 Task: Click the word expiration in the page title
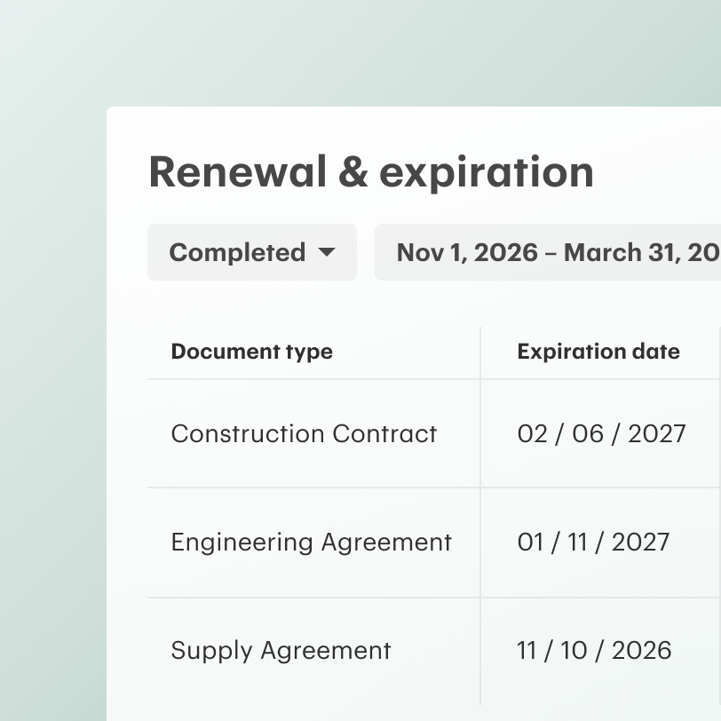(487, 173)
